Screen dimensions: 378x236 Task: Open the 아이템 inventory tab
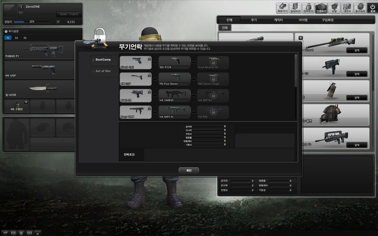pyautogui.click(x=303, y=20)
